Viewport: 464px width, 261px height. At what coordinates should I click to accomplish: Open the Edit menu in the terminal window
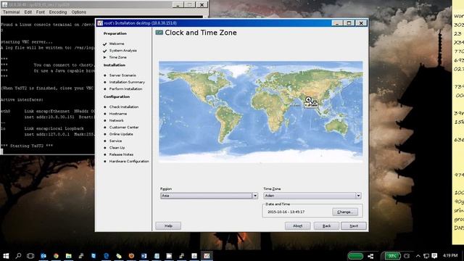point(28,12)
